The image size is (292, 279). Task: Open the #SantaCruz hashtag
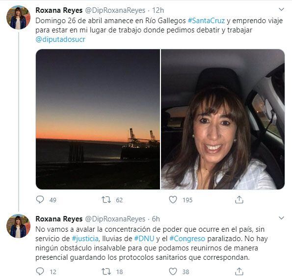[x=206, y=21]
